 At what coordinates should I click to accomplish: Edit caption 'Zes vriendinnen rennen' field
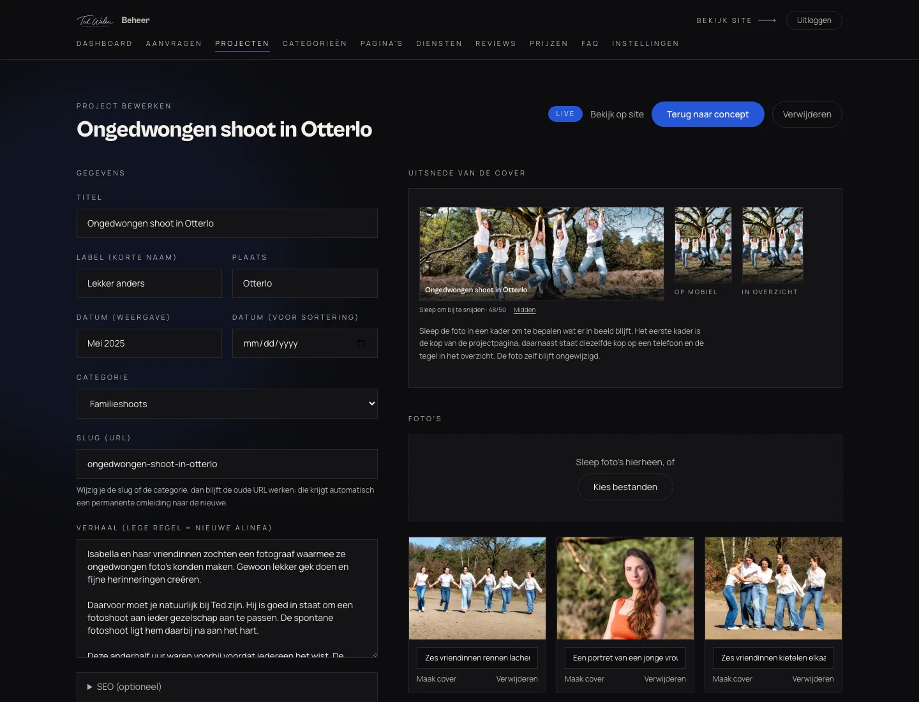coord(477,658)
